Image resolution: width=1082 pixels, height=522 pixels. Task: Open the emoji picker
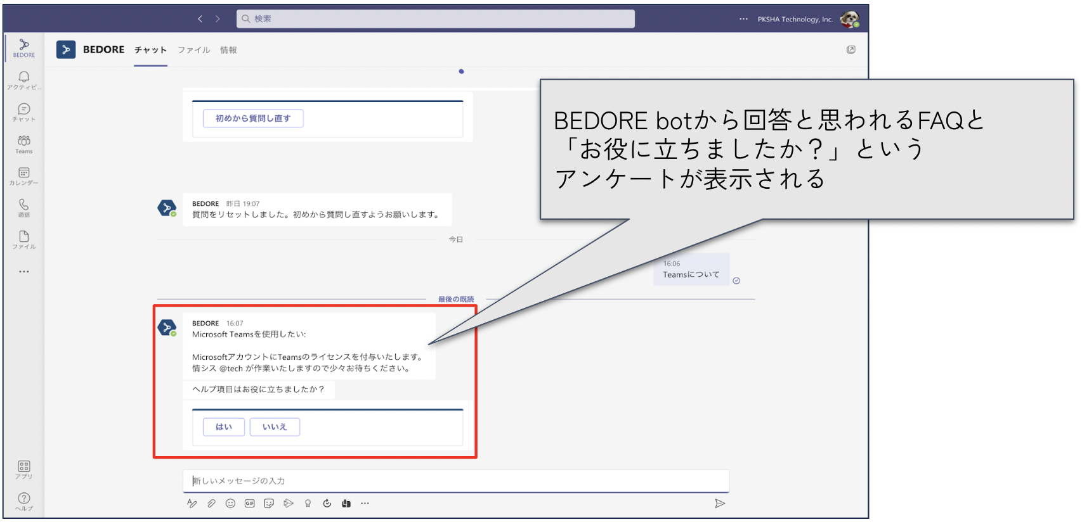coord(231,504)
